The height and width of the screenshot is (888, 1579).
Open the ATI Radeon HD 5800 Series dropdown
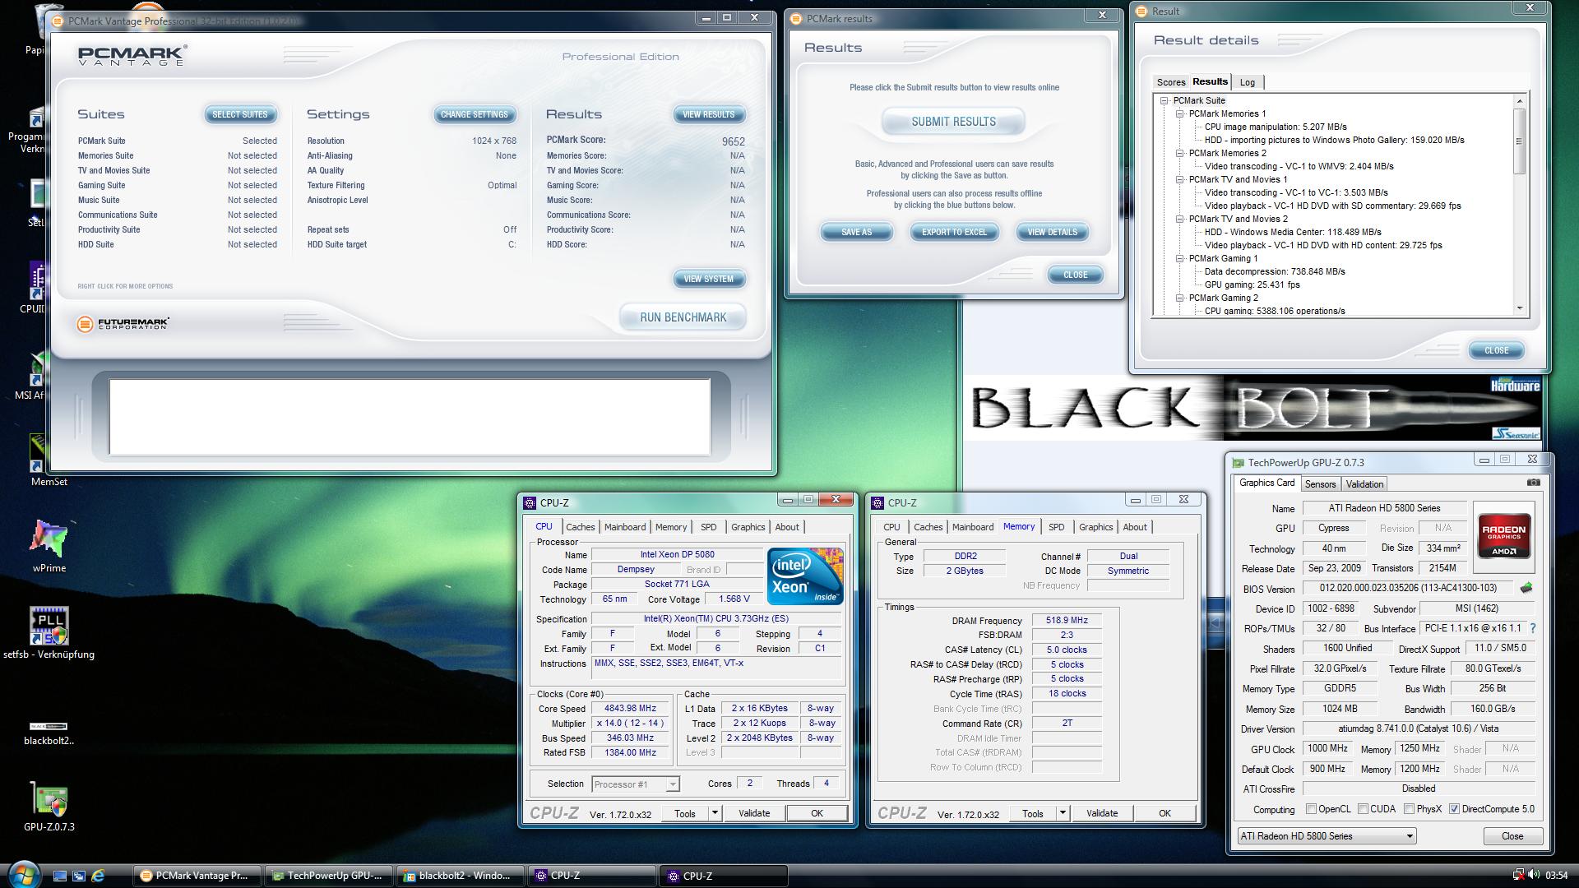pyautogui.click(x=1327, y=836)
